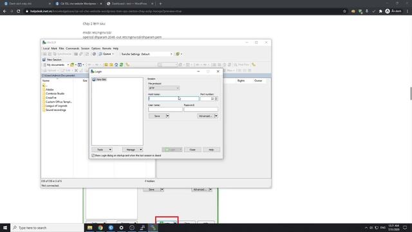Click the Help button in Login dialog
The height and width of the screenshot is (232, 412).
(x=211, y=150)
